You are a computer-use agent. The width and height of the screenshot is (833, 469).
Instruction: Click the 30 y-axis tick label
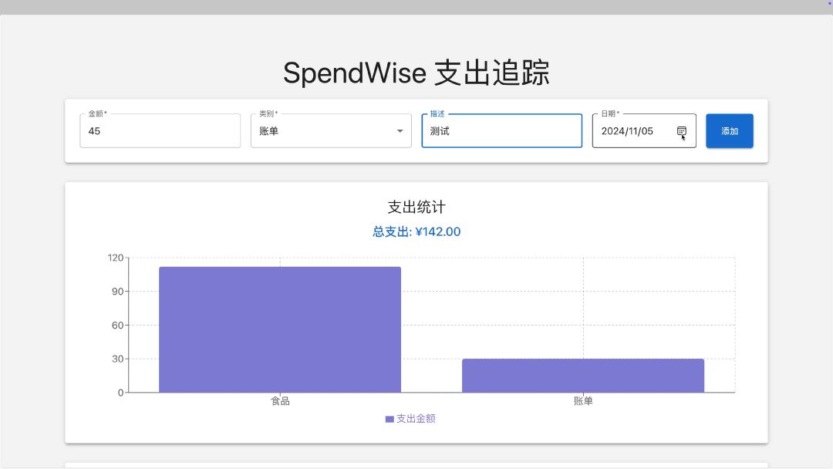click(x=117, y=359)
